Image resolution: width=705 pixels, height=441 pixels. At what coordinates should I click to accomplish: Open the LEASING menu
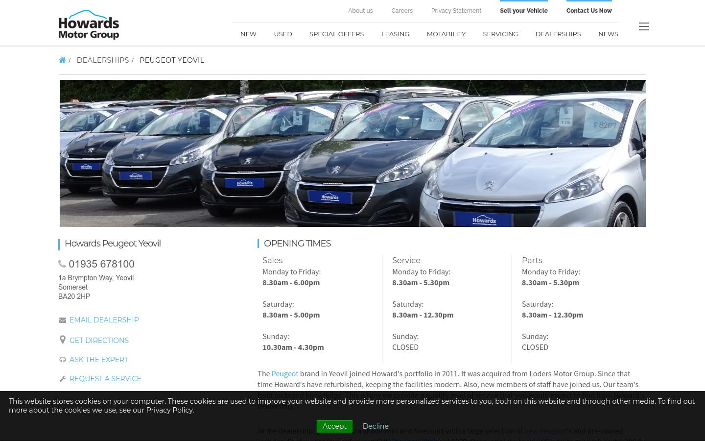[x=395, y=34]
